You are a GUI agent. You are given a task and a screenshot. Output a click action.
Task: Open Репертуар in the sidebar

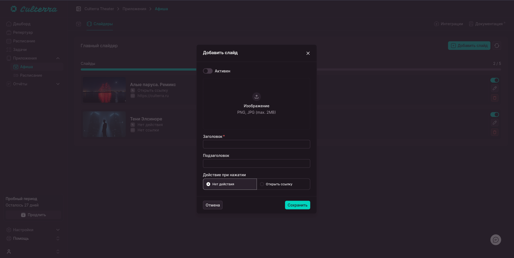23,32
